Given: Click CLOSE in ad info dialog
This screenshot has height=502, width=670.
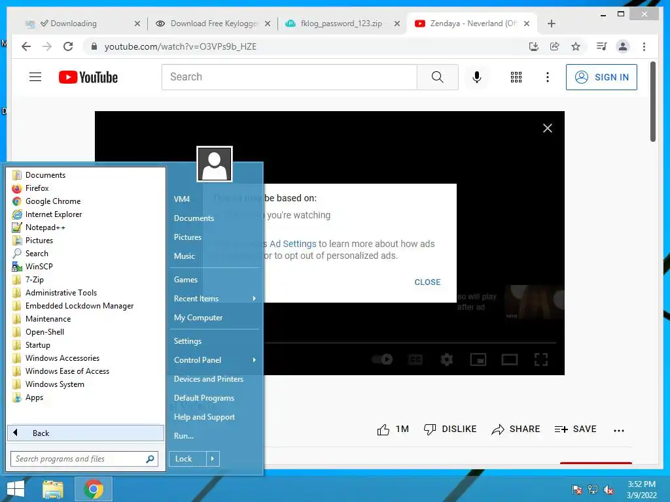Looking at the screenshot, I should tap(427, 282).
